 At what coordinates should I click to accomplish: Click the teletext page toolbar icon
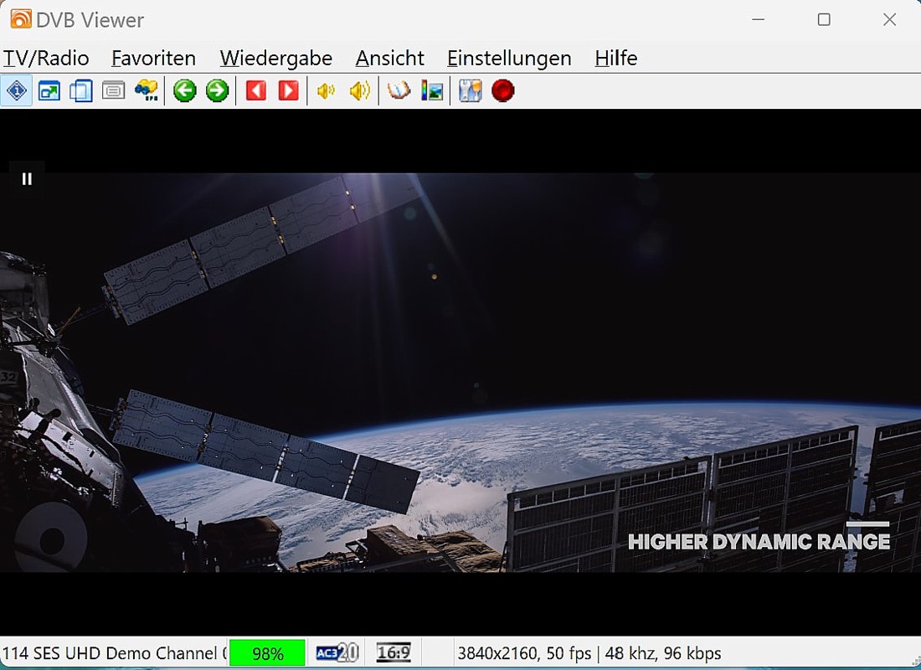click(x=113, y=91)
